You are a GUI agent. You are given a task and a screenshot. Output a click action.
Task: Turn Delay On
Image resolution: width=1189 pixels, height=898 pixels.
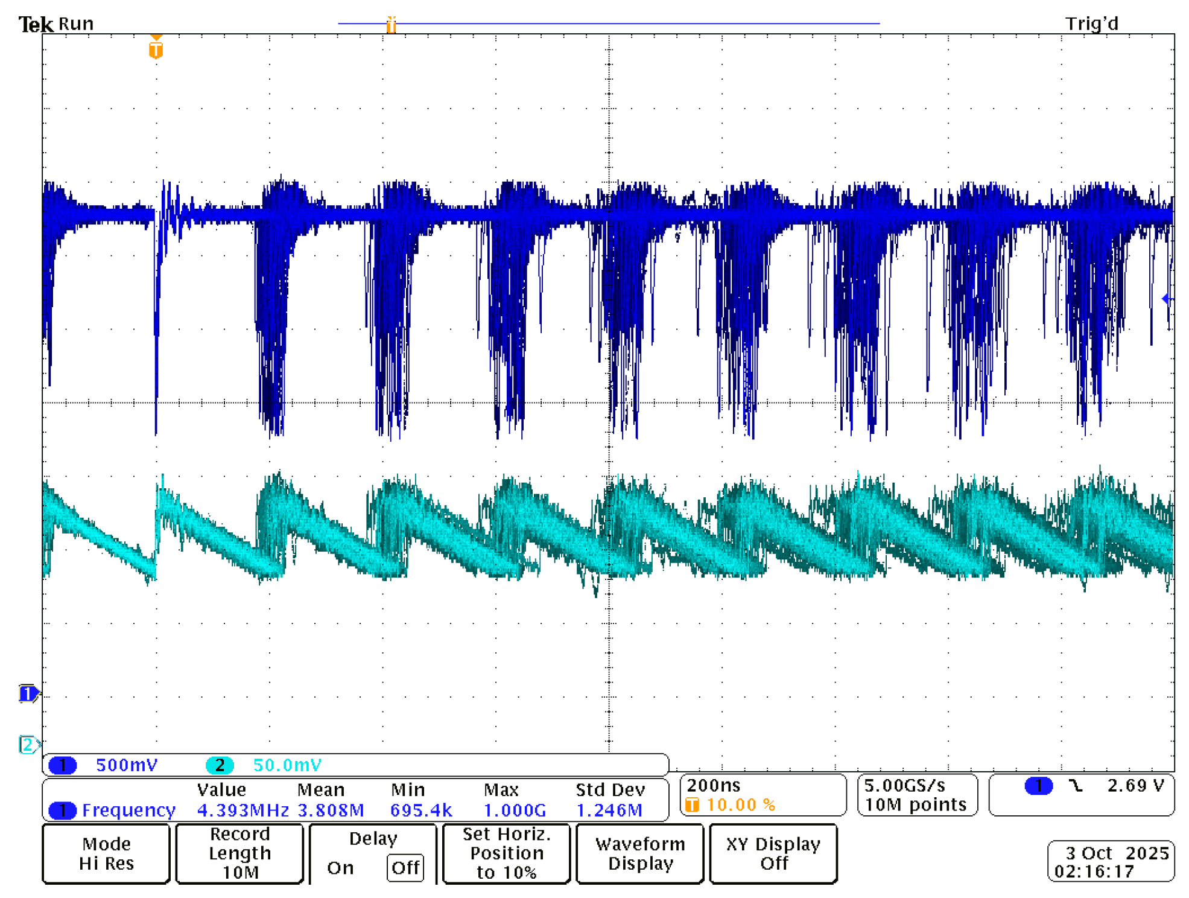tap(340, 867)
